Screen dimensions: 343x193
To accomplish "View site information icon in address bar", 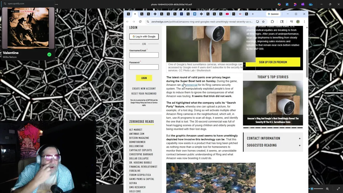I will [148, 22].
